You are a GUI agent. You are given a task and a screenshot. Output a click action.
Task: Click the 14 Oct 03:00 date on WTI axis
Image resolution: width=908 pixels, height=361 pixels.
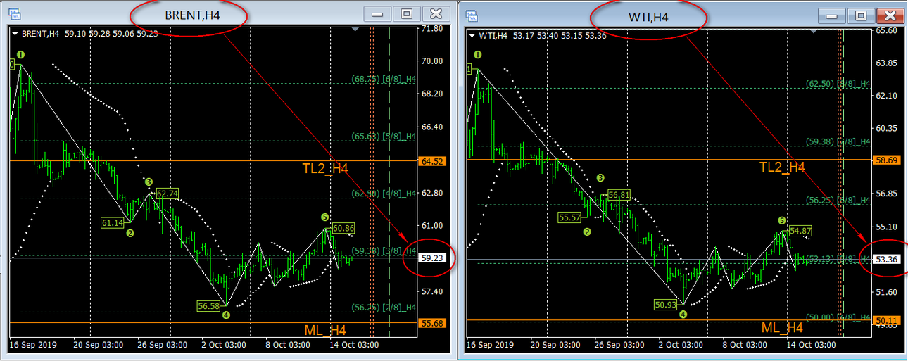click(812, 345)
